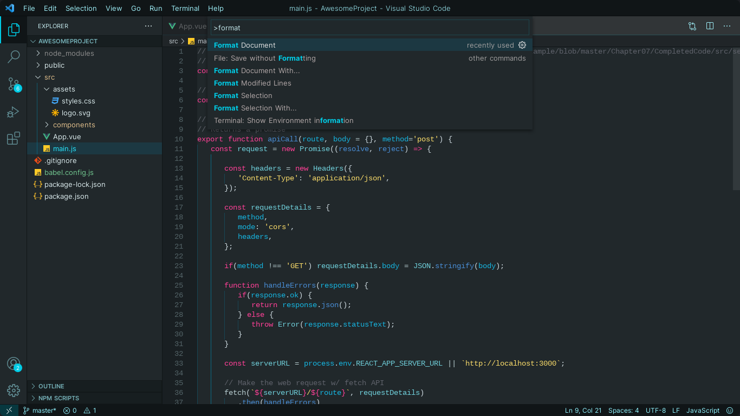Image resolution: width=740 pixels, height=416 pixels.
Task: Collapse the AWESOMEPROJECT root folder
Action: pyautogui.click(x=94, y=41)
